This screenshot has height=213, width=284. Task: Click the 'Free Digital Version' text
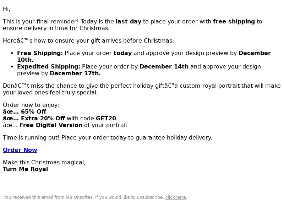[x=51, y=125]
